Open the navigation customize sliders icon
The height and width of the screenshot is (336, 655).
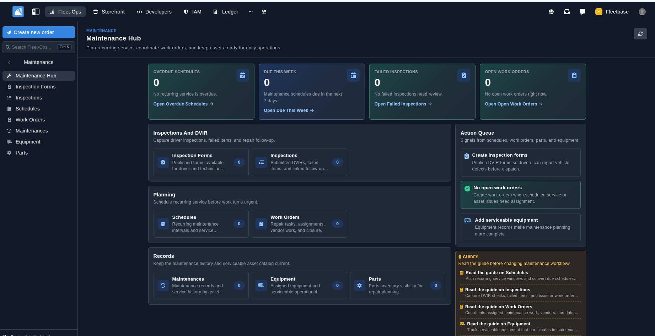264,12
